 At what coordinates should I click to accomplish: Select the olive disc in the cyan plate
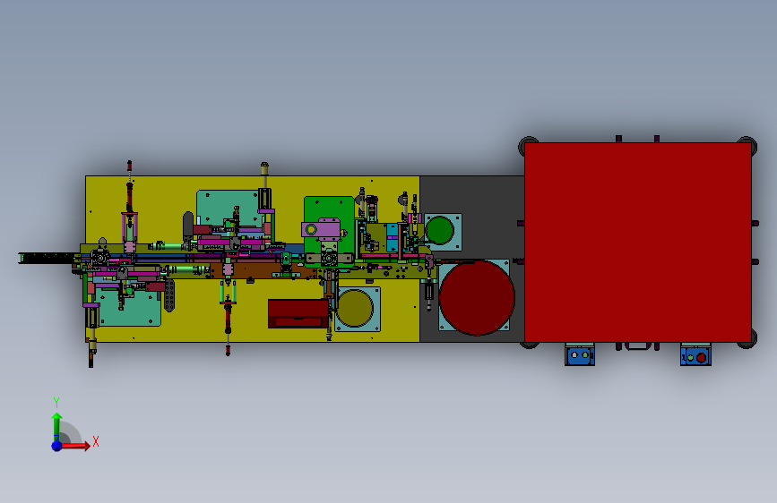(355, 309)
